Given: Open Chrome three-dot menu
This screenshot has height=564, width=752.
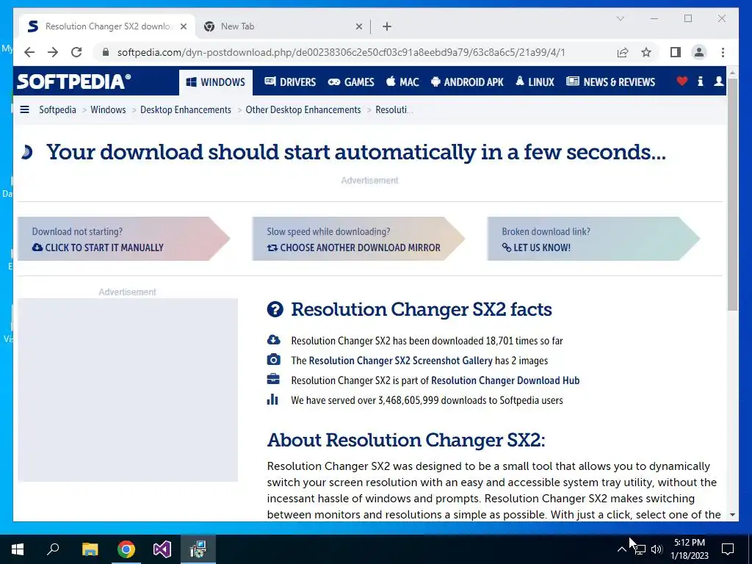Looking at the screenshot, I should coord(723,52).
